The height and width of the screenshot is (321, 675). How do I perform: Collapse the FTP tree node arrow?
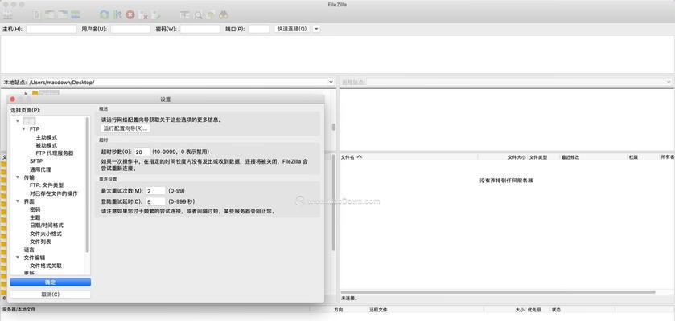pyautogui.click(x=23, y=128)
